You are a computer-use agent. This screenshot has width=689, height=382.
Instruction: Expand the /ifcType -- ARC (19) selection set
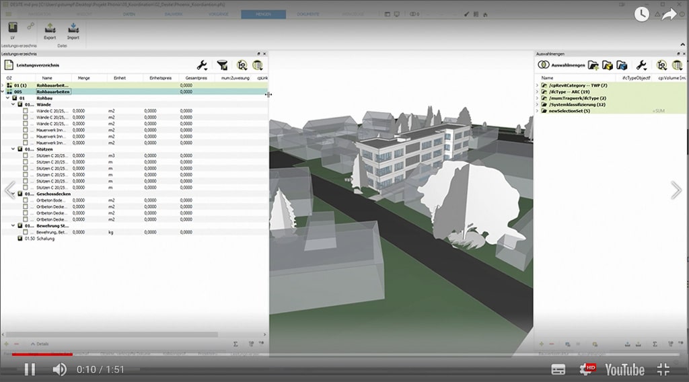click(x=537, y=92)
